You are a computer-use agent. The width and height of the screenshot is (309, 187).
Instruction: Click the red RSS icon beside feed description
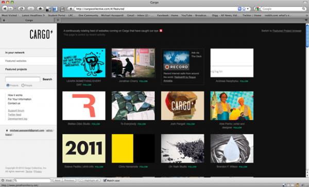coord(161,31)
